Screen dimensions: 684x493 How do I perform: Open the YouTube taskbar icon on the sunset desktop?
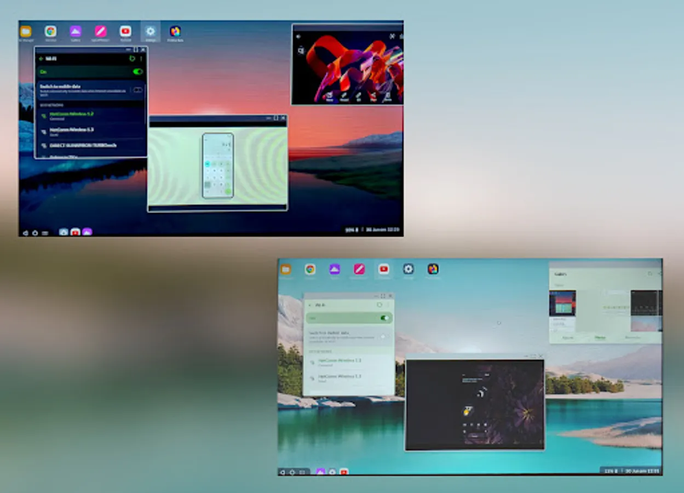[75, 232]
